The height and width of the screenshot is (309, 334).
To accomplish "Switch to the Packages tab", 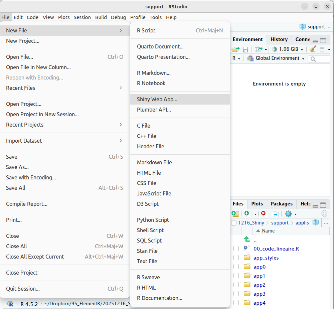I will pyautogui.click(x=282, y=204).
